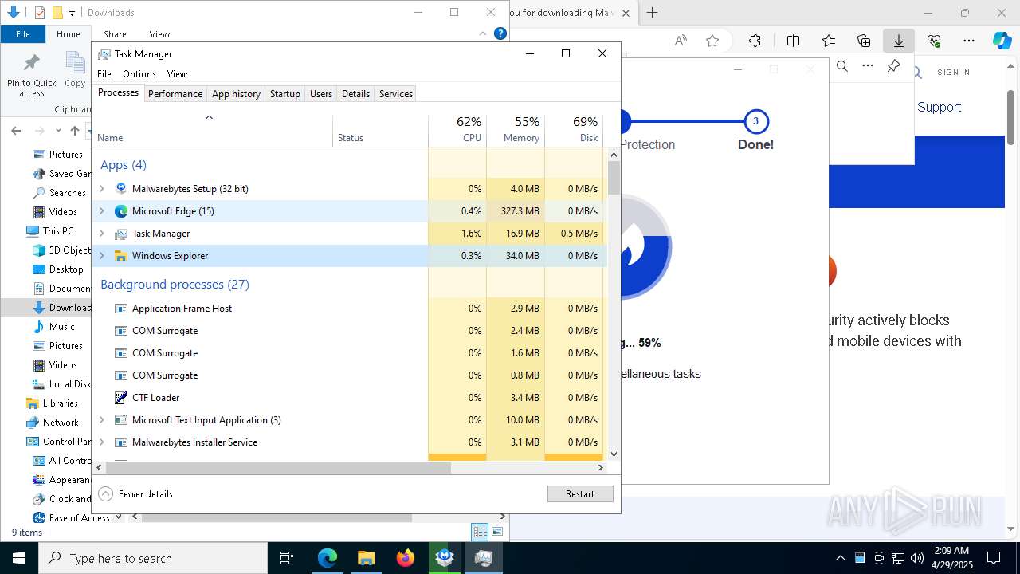Open File Explorer taskbar icon
The image size is (1020, 574).
(x=366, y=558)
